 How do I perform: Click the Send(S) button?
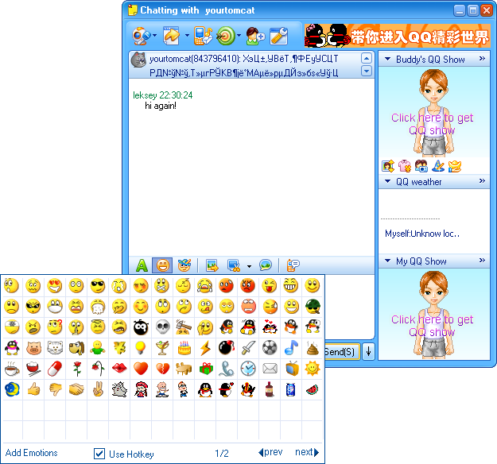342,351
